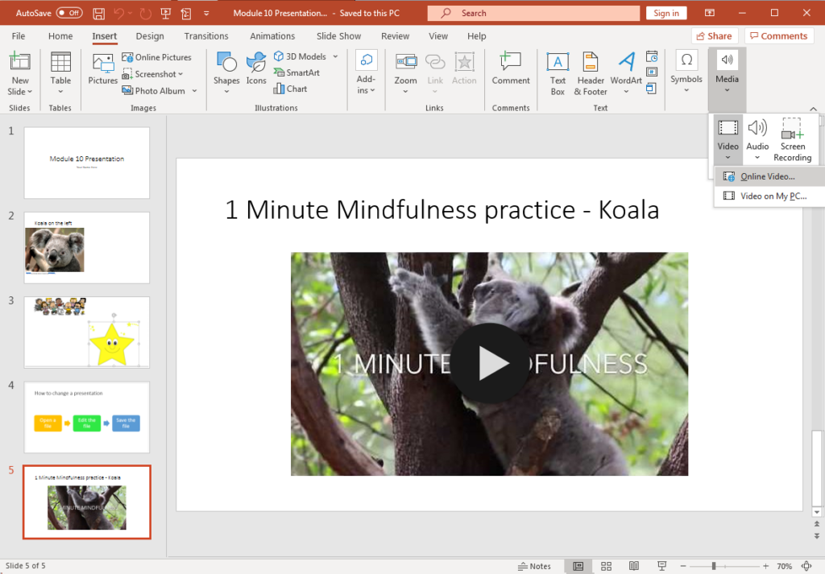The width and height of the screenshot is (825, 574).
Task: Open the Share panel
Action: 714,35
